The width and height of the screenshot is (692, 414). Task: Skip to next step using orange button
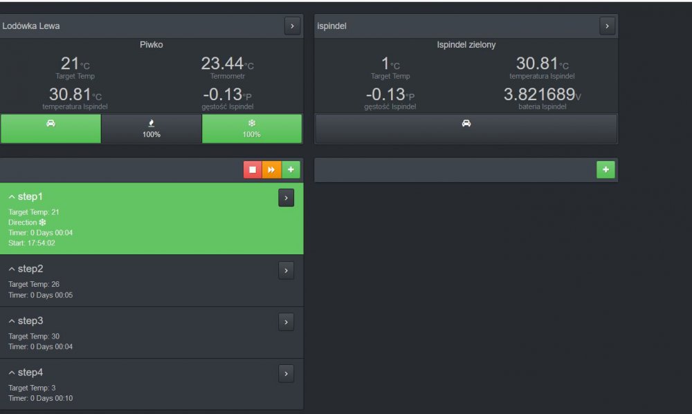click(271, 169)
